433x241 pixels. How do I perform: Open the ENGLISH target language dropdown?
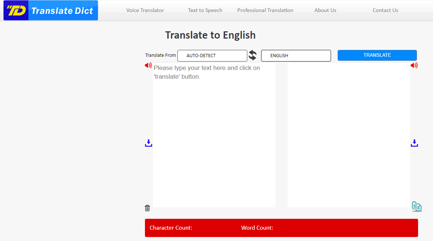pyautogui.click(x=296, y=56)
